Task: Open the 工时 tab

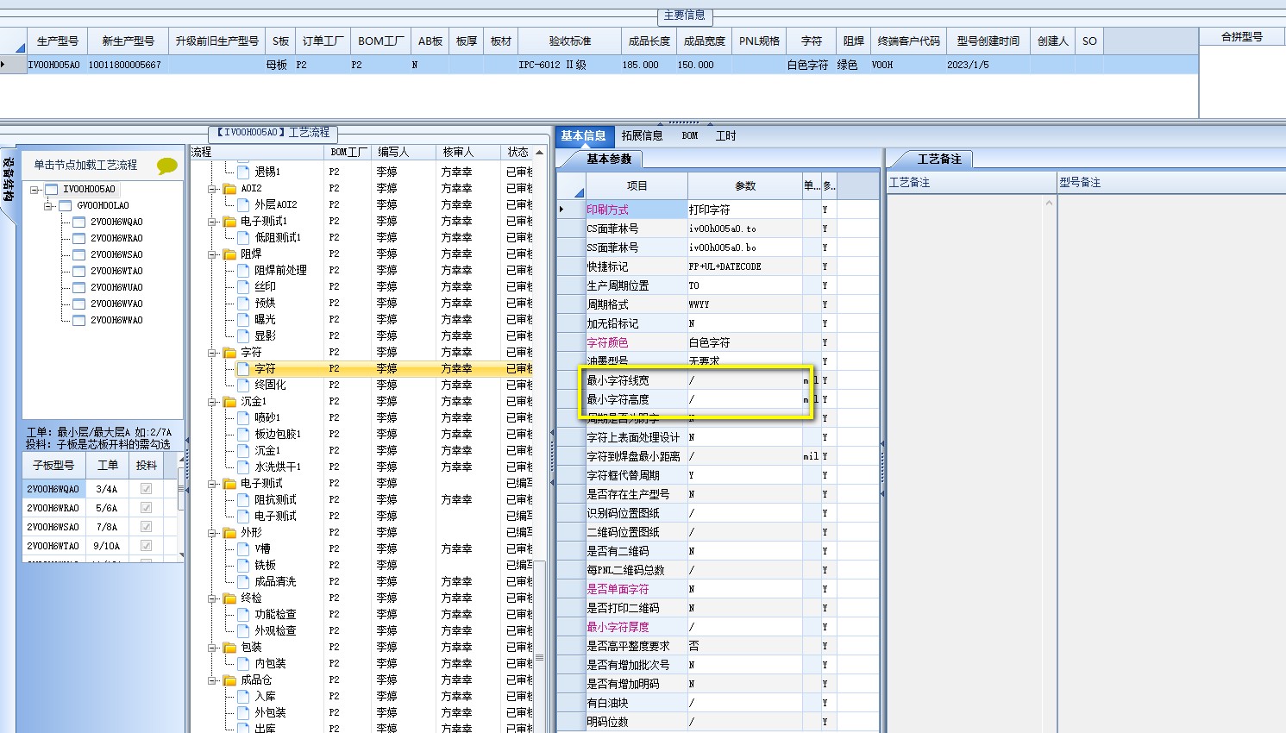Action: [x=726, y=135]
